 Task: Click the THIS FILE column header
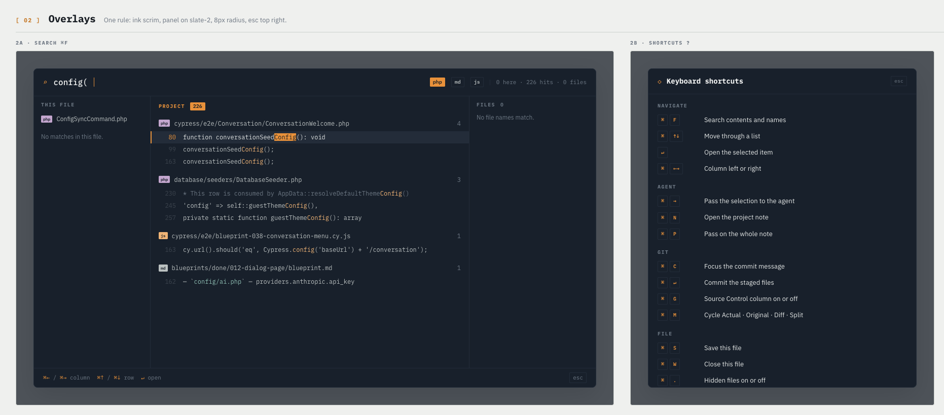[x=58, y=105]
